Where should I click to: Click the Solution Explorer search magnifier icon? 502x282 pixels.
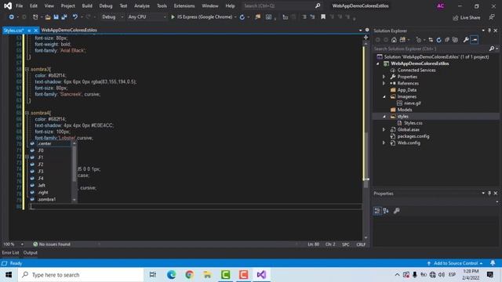tap(492, 49)
